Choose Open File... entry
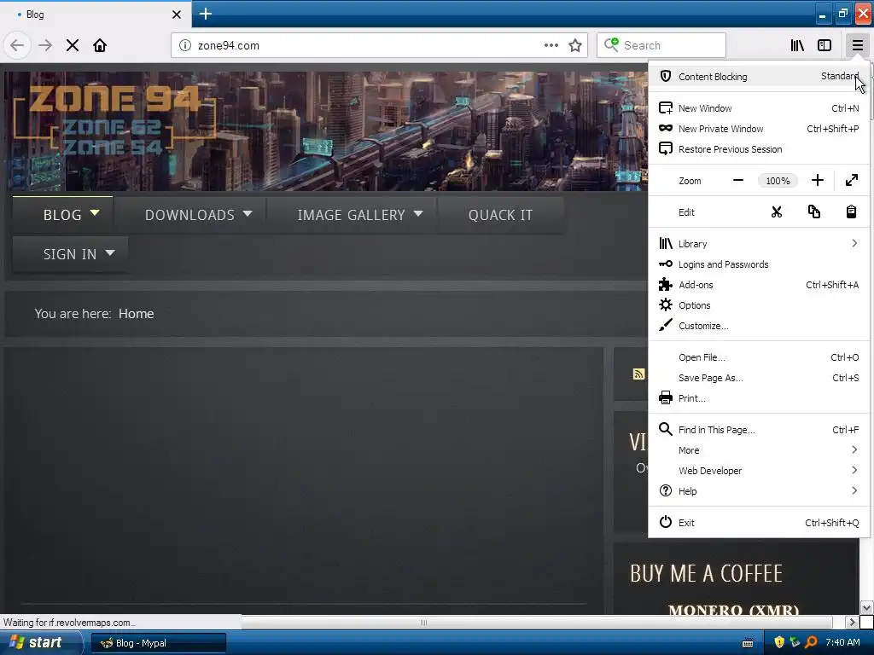 pos(759,357)
